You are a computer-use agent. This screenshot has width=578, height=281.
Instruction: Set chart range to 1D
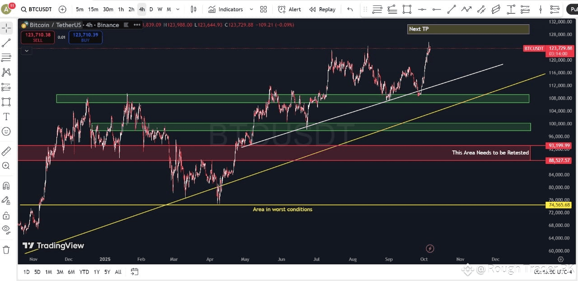click(x=26, y=272)
